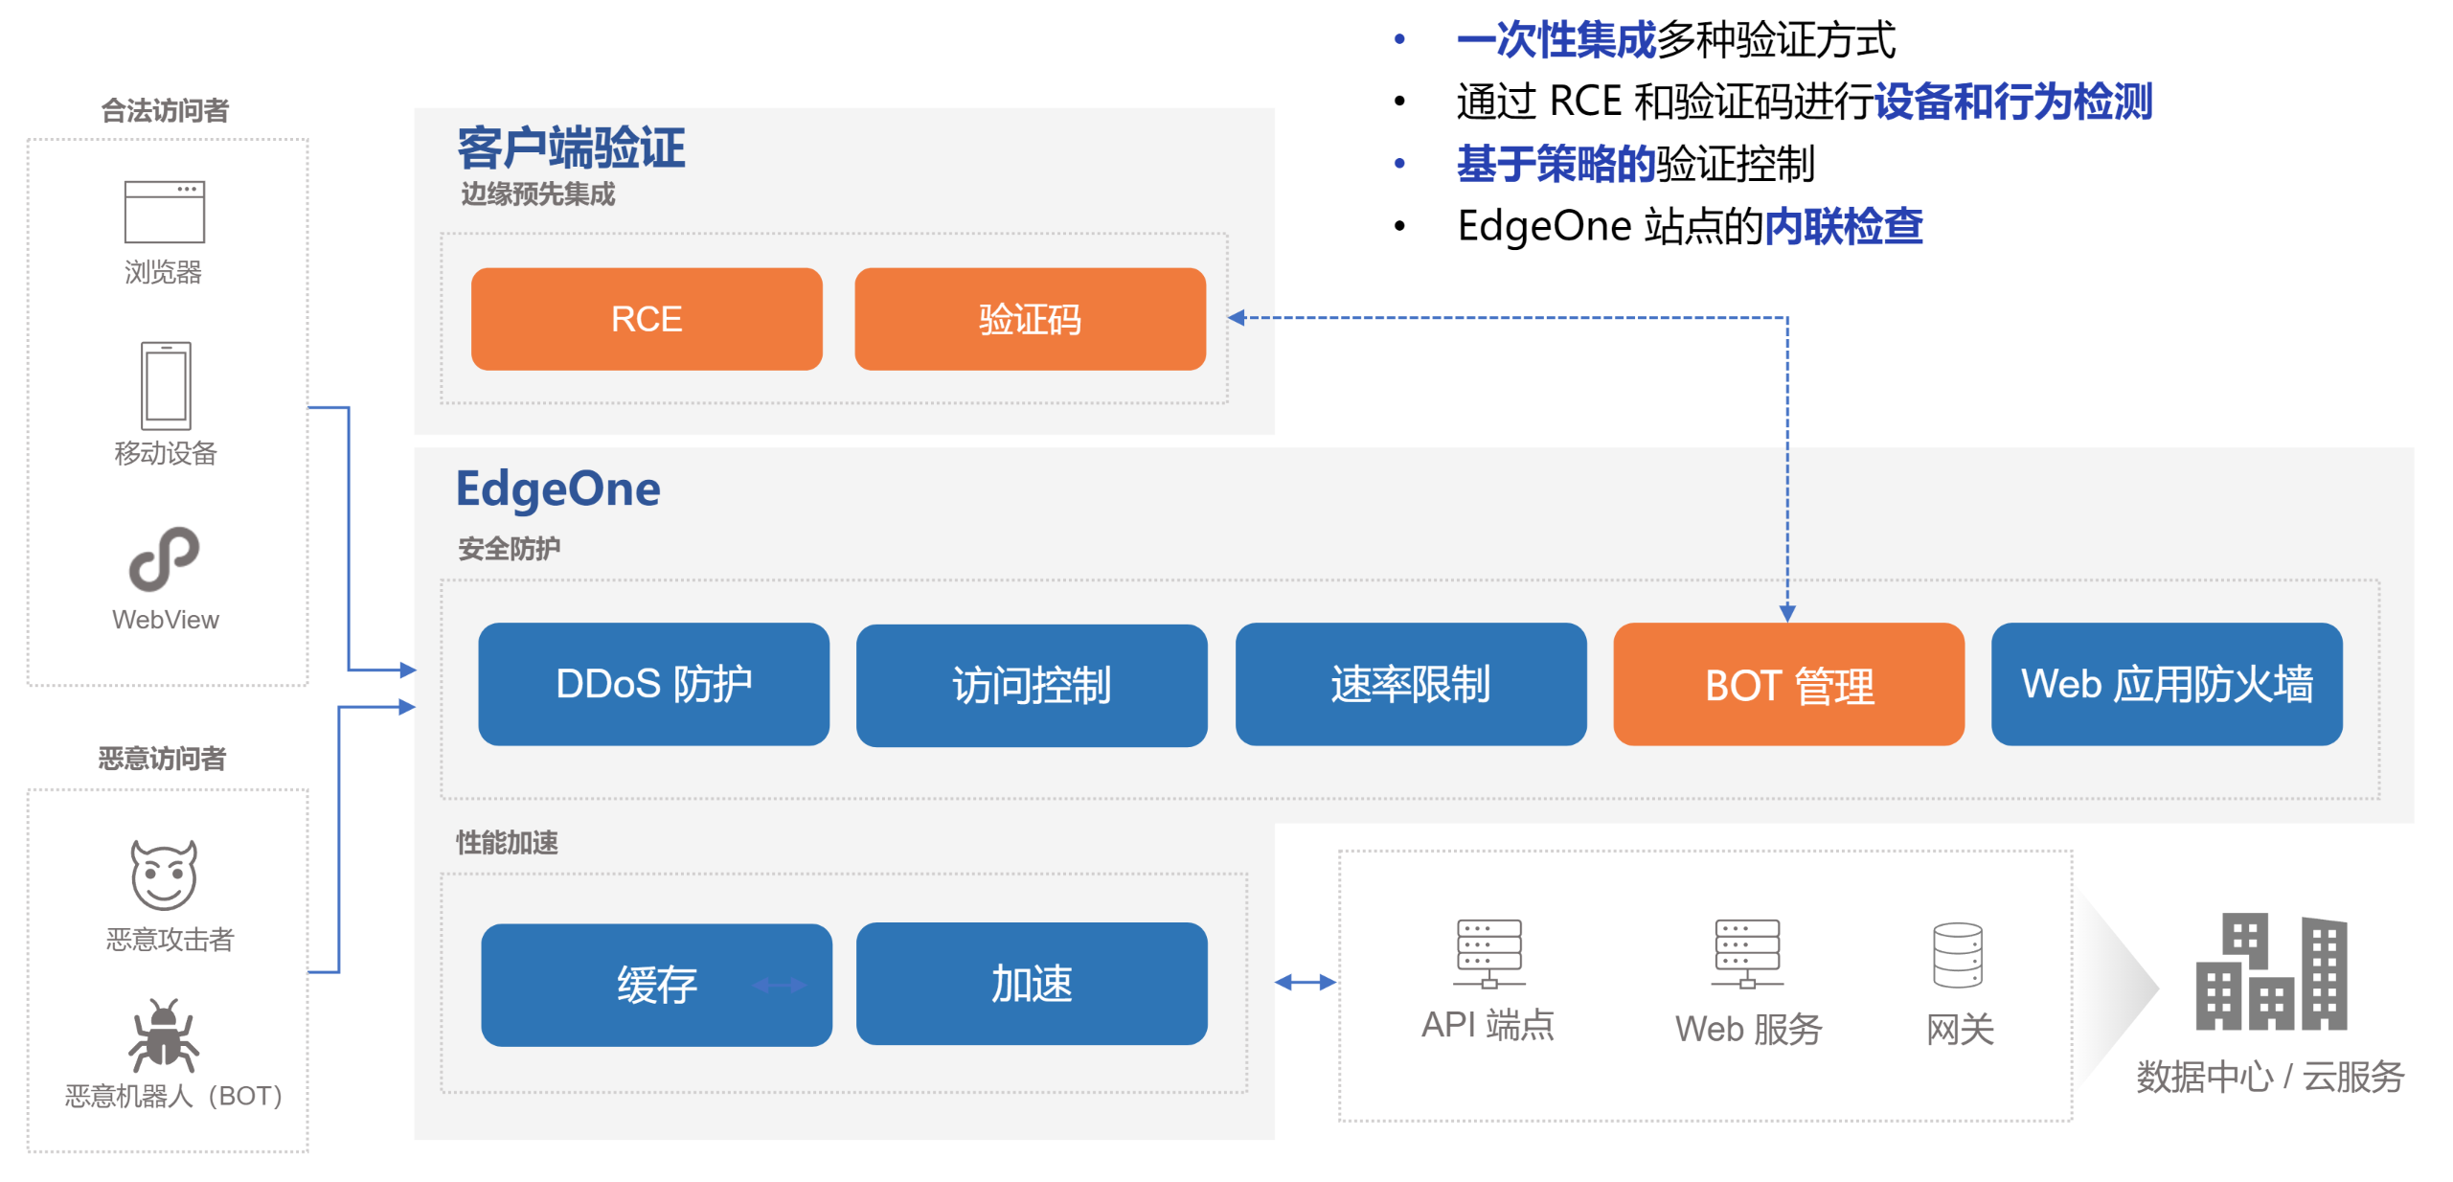The height and width of the screenshot is (1182, 2453).
Task: Click the 恶意机器人（BOT）label
Action: pyautogui.click(x=173, y=1095)
